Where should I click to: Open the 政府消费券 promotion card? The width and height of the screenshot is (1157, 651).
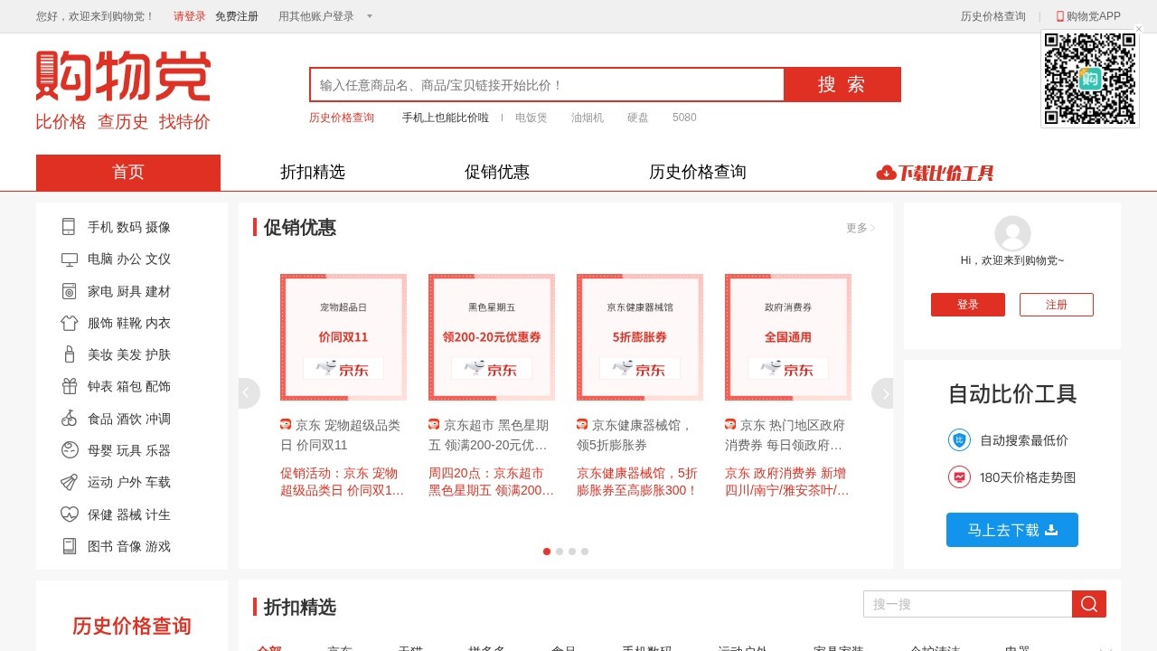coord(788,337)
